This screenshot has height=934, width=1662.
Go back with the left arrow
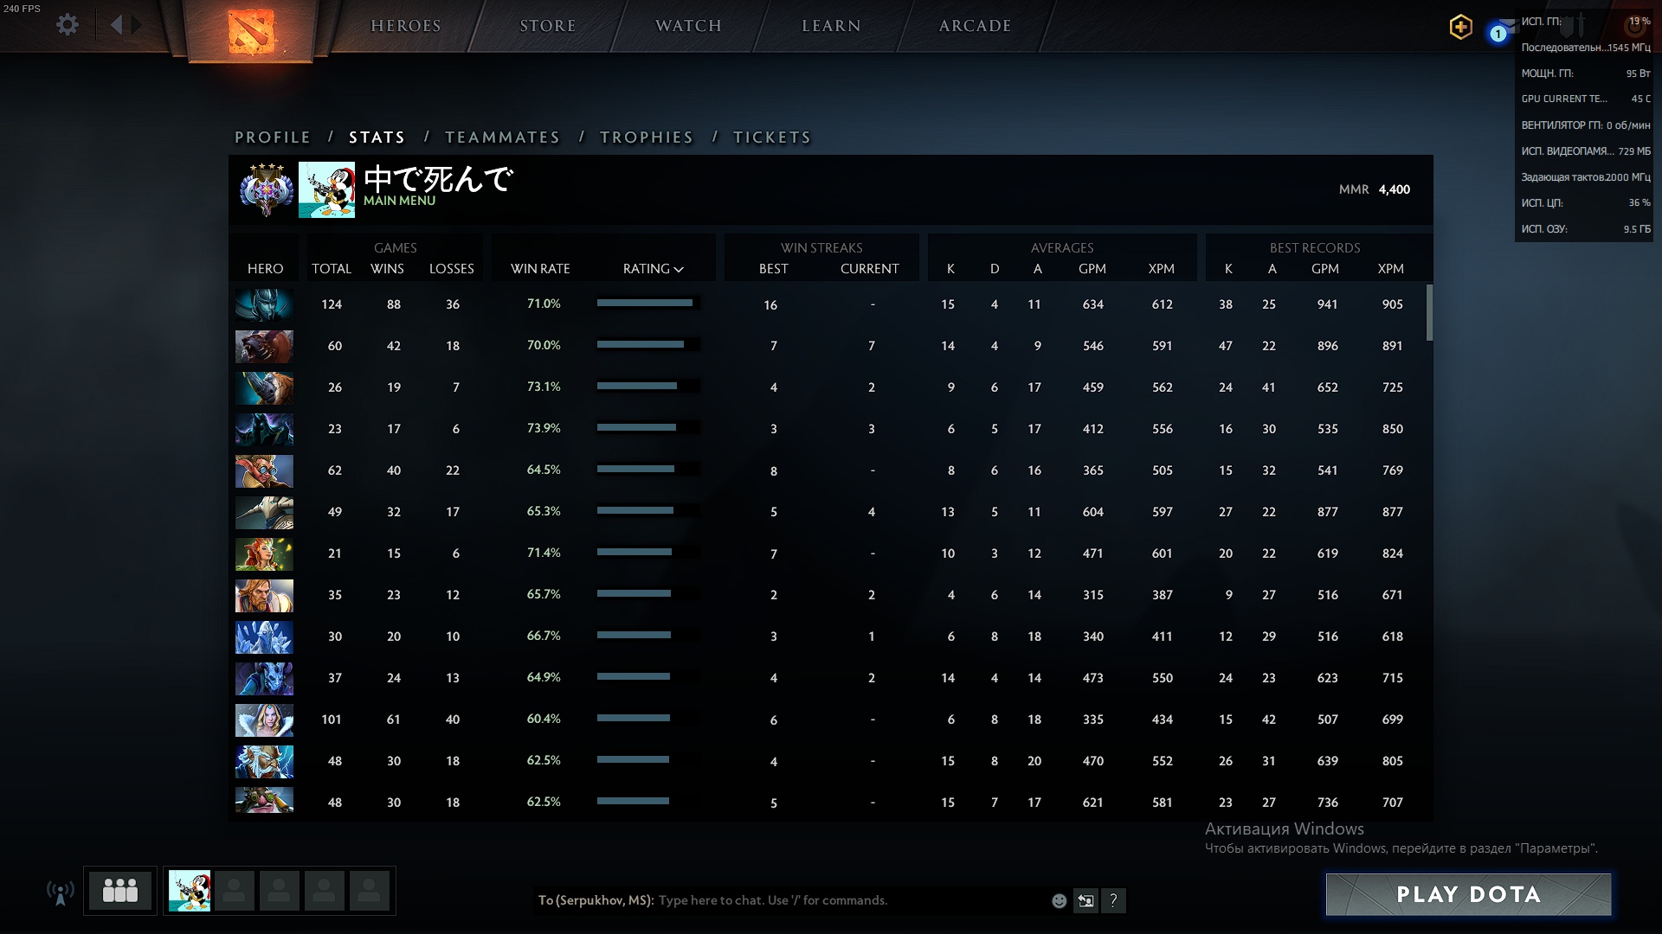[x=116, y=24]
